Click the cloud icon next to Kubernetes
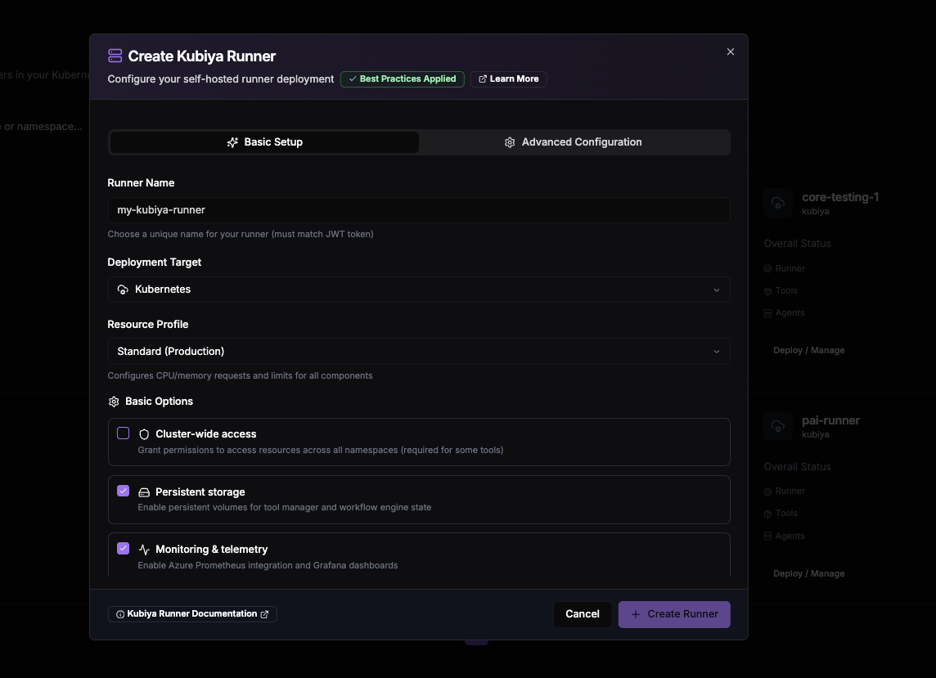 pos(123,290)
